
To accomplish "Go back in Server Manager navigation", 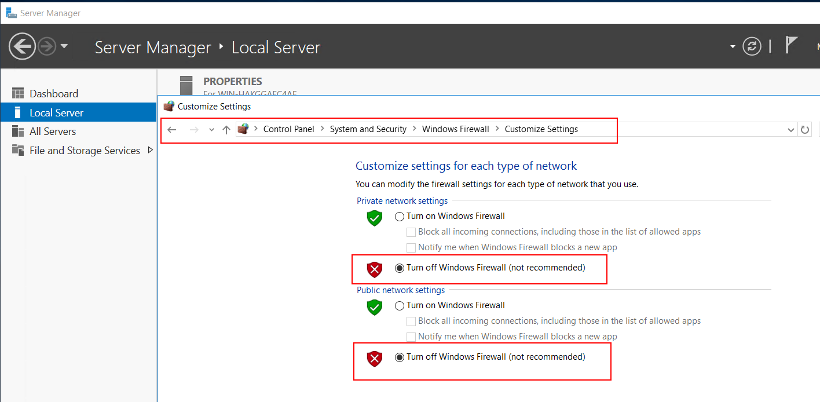I will [x=22, y=46].
